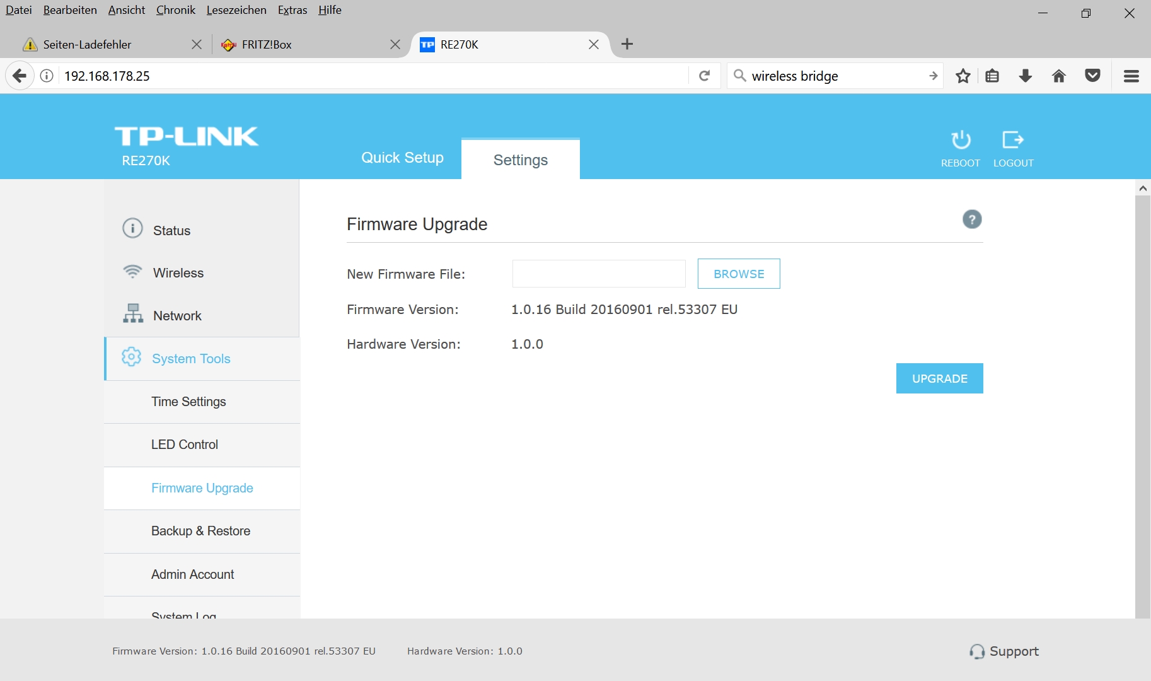Click the footer Hardware Version text
This screenshot has width=1151, height=681.
click(x=465, y=651)
